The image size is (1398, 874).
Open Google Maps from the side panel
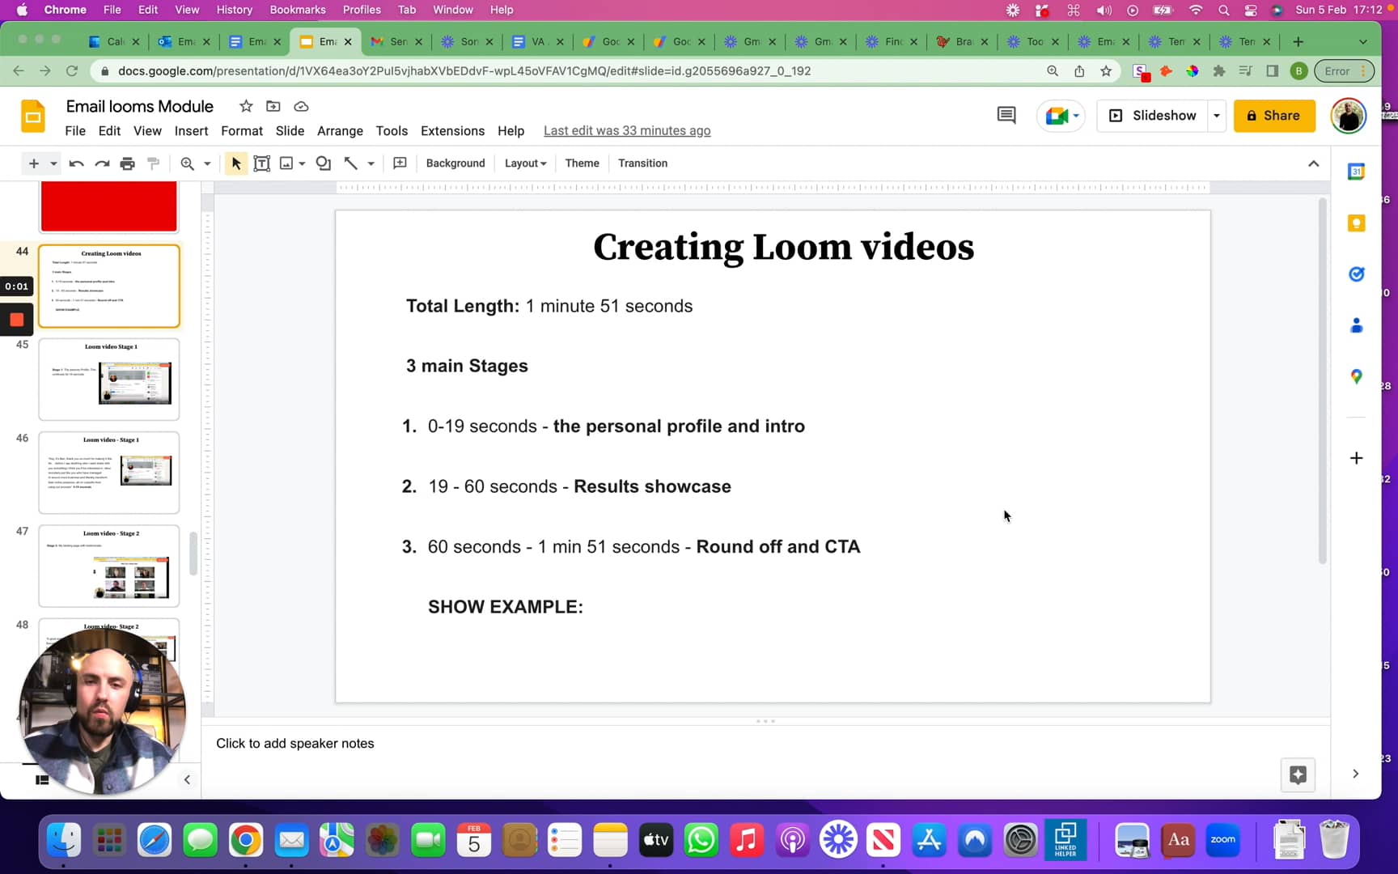[x=1357, y=376]
